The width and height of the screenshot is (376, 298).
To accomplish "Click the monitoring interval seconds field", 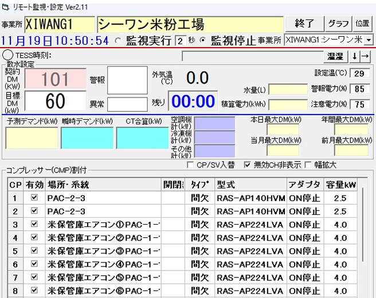I will 181,41.
